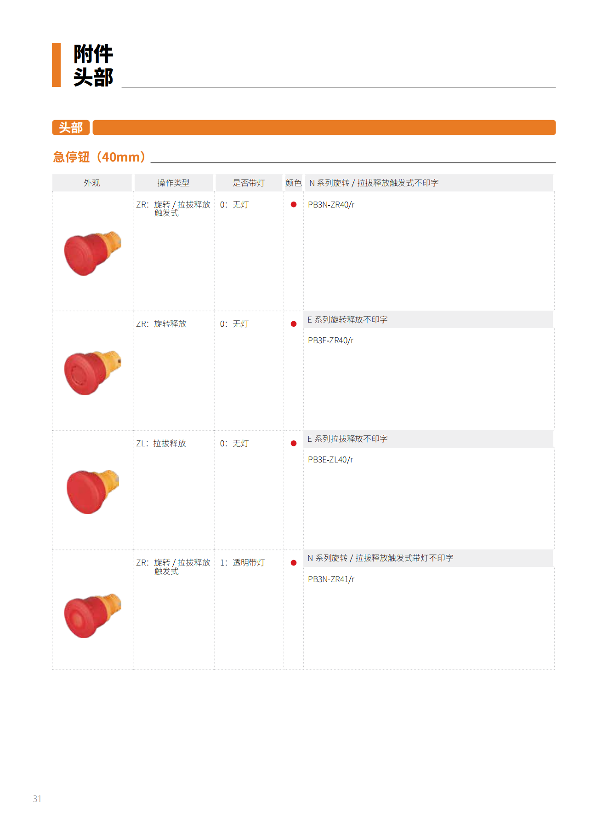608x826 pixels.
Task: Click the E 系列拉拔释放不印字 subheader
Action: click(x=347, y=439)
